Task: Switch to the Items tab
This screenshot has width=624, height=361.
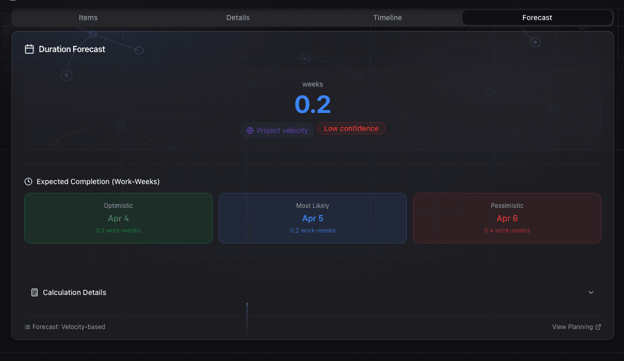Action: 88,18
